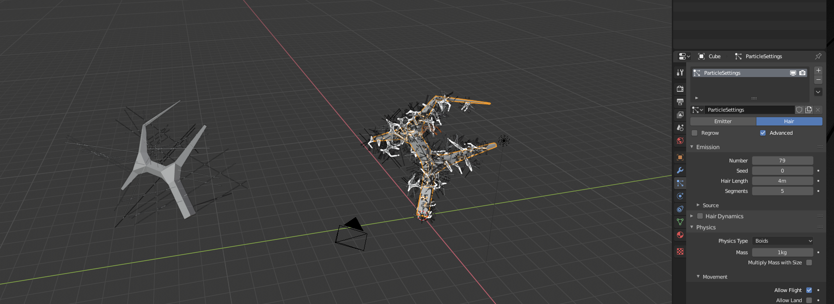Duplicate the ParticleSettings datablock

(x=809, y=110)
